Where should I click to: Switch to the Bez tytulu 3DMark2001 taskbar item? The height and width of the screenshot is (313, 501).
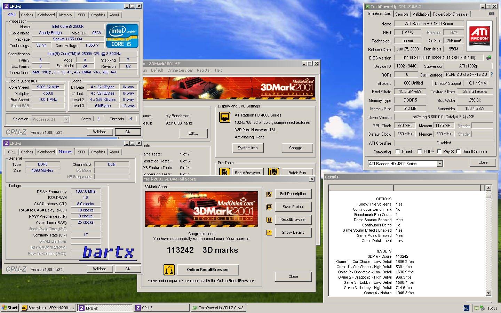[x=48, y=308]
